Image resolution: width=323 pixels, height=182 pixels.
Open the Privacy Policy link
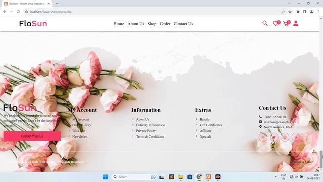pyautogui.click(x=146, y=131)
